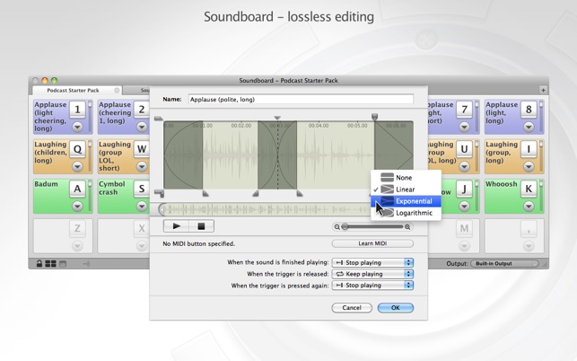Image resolution: width=577 pixels, height=361 pixels.
Task: Click the key 8 cap on Applause light long
Action: 529,110
